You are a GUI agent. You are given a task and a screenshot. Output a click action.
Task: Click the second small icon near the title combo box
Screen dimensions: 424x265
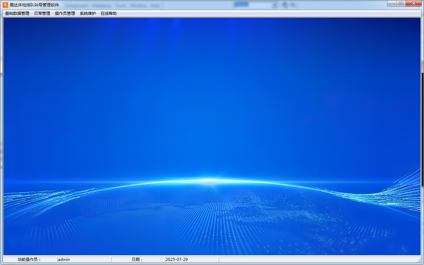tap(292, 5)
